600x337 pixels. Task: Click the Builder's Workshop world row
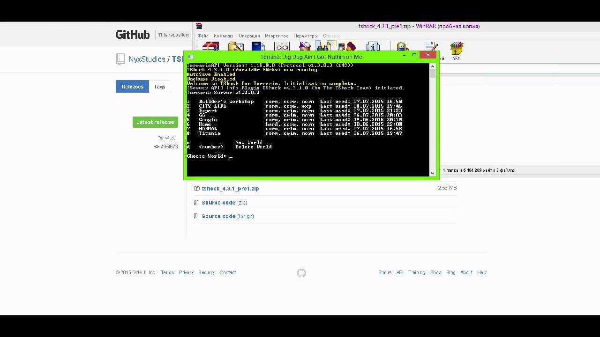(294, 102)
